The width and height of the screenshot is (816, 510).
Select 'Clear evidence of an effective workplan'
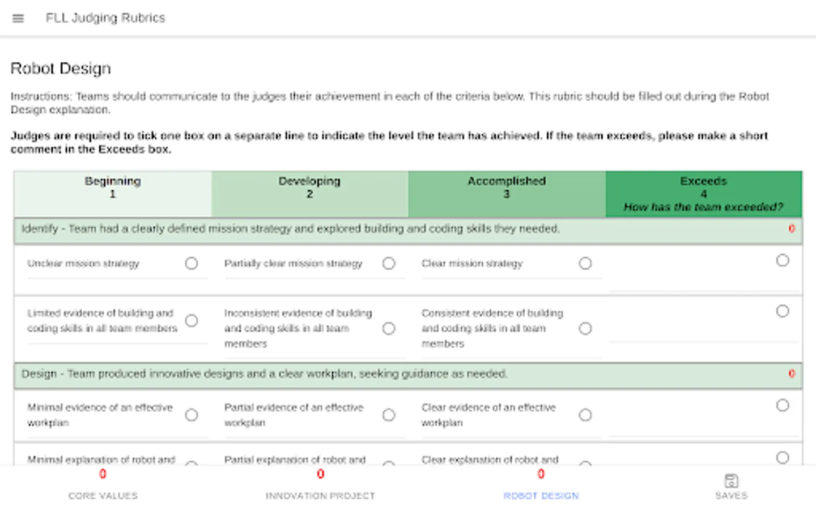585,415
